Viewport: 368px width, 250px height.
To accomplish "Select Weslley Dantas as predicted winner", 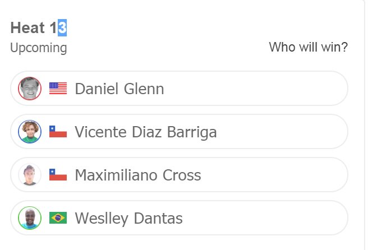I will point(180,218).
